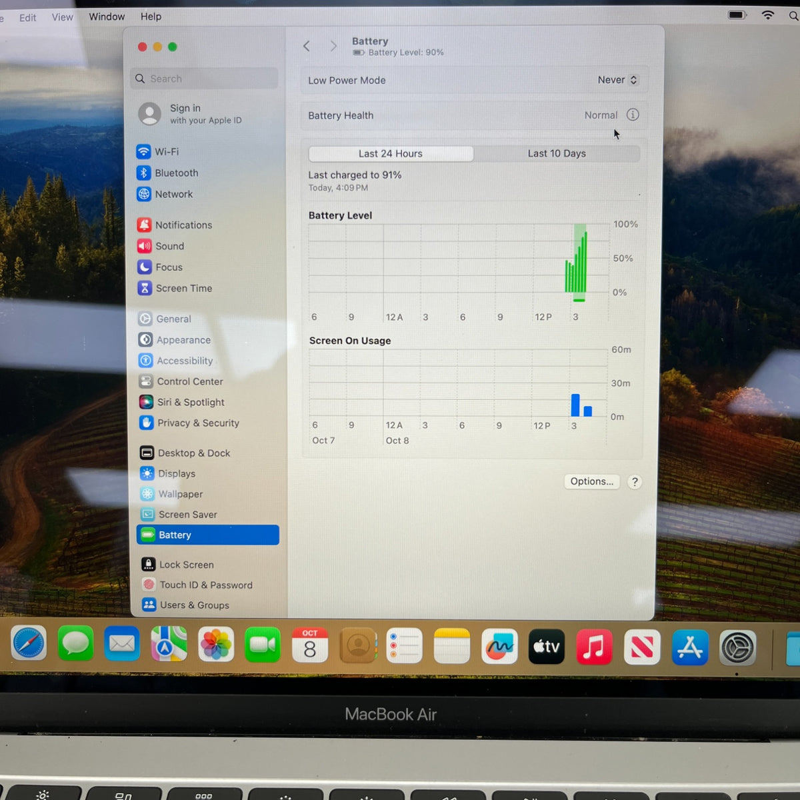The image size is (800, 800).
Task: Click the Options... button
Action: tap(592, 481)
